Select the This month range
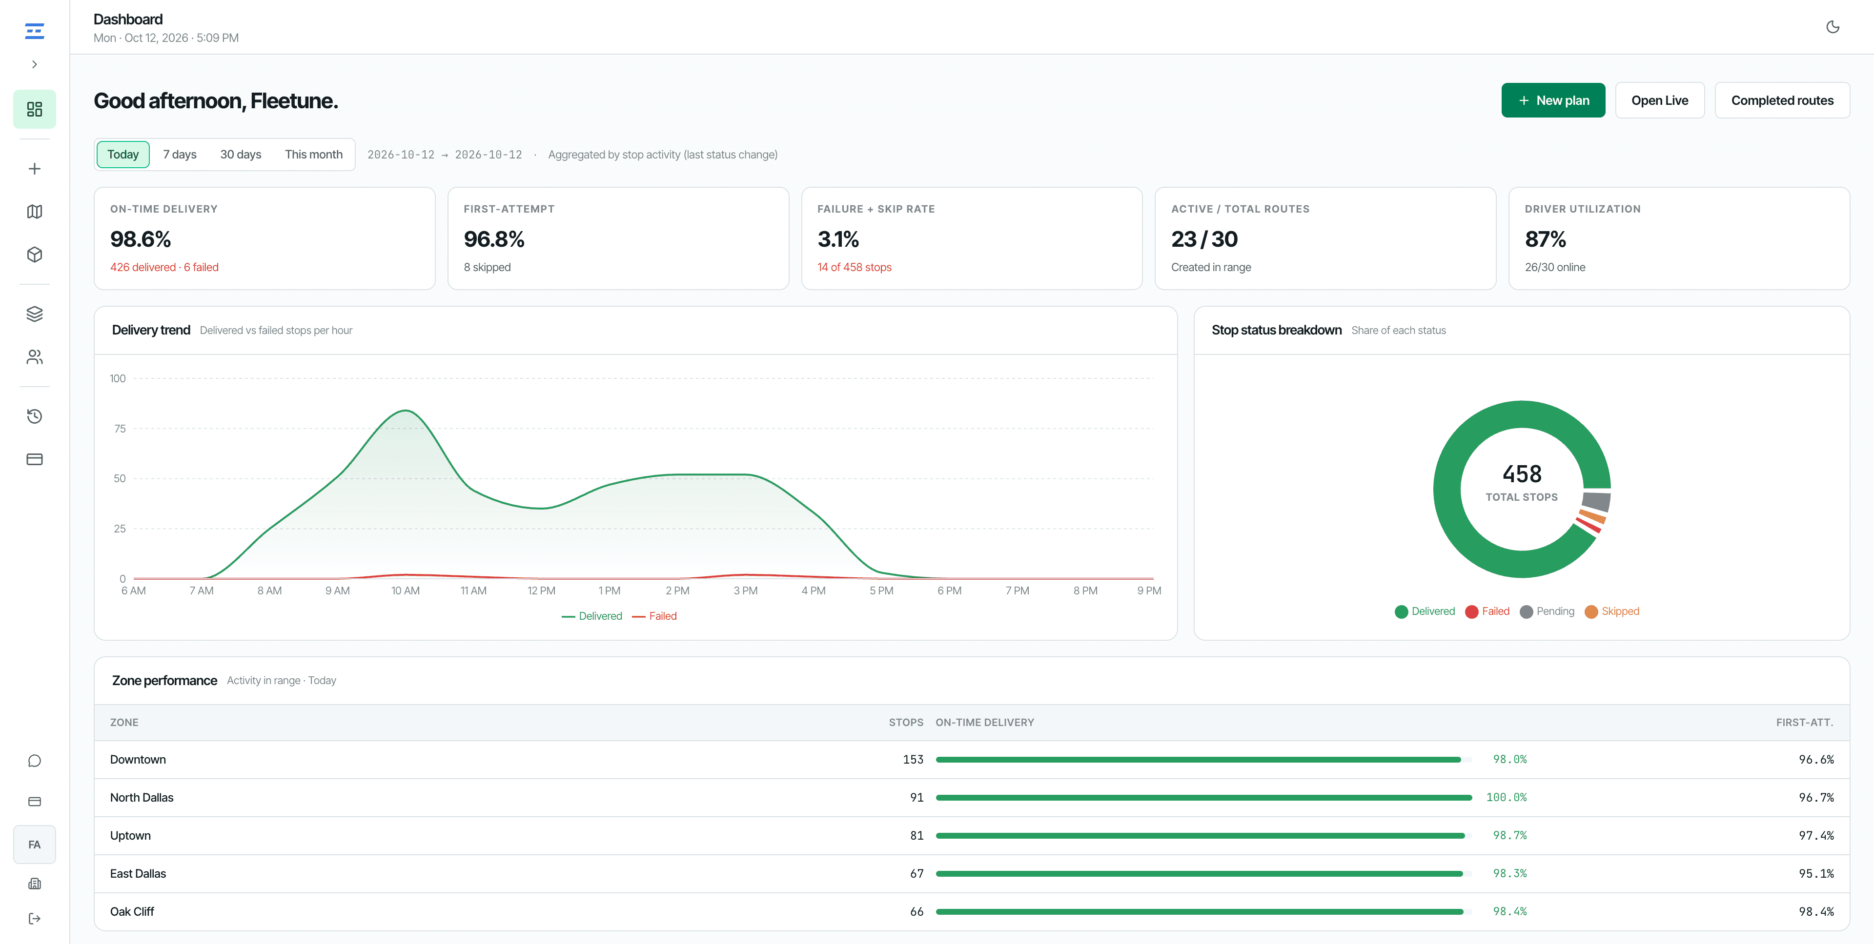This screenshot has width=1874, height=944. tap(313, 154)
